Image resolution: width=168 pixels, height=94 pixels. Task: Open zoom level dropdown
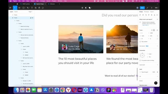[x=157, y=8]
